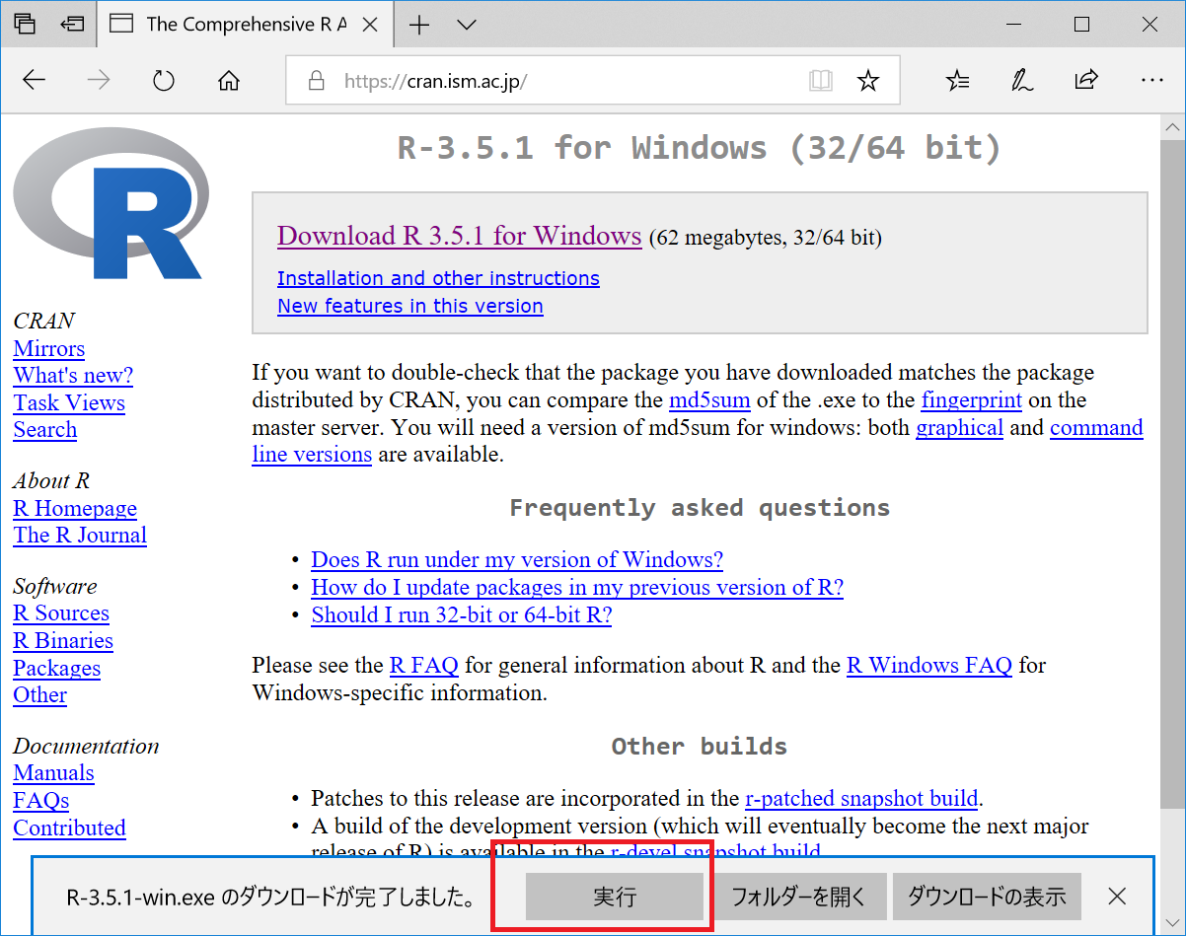Show tabs you've set aside
1186x936 pixels.
25,24
